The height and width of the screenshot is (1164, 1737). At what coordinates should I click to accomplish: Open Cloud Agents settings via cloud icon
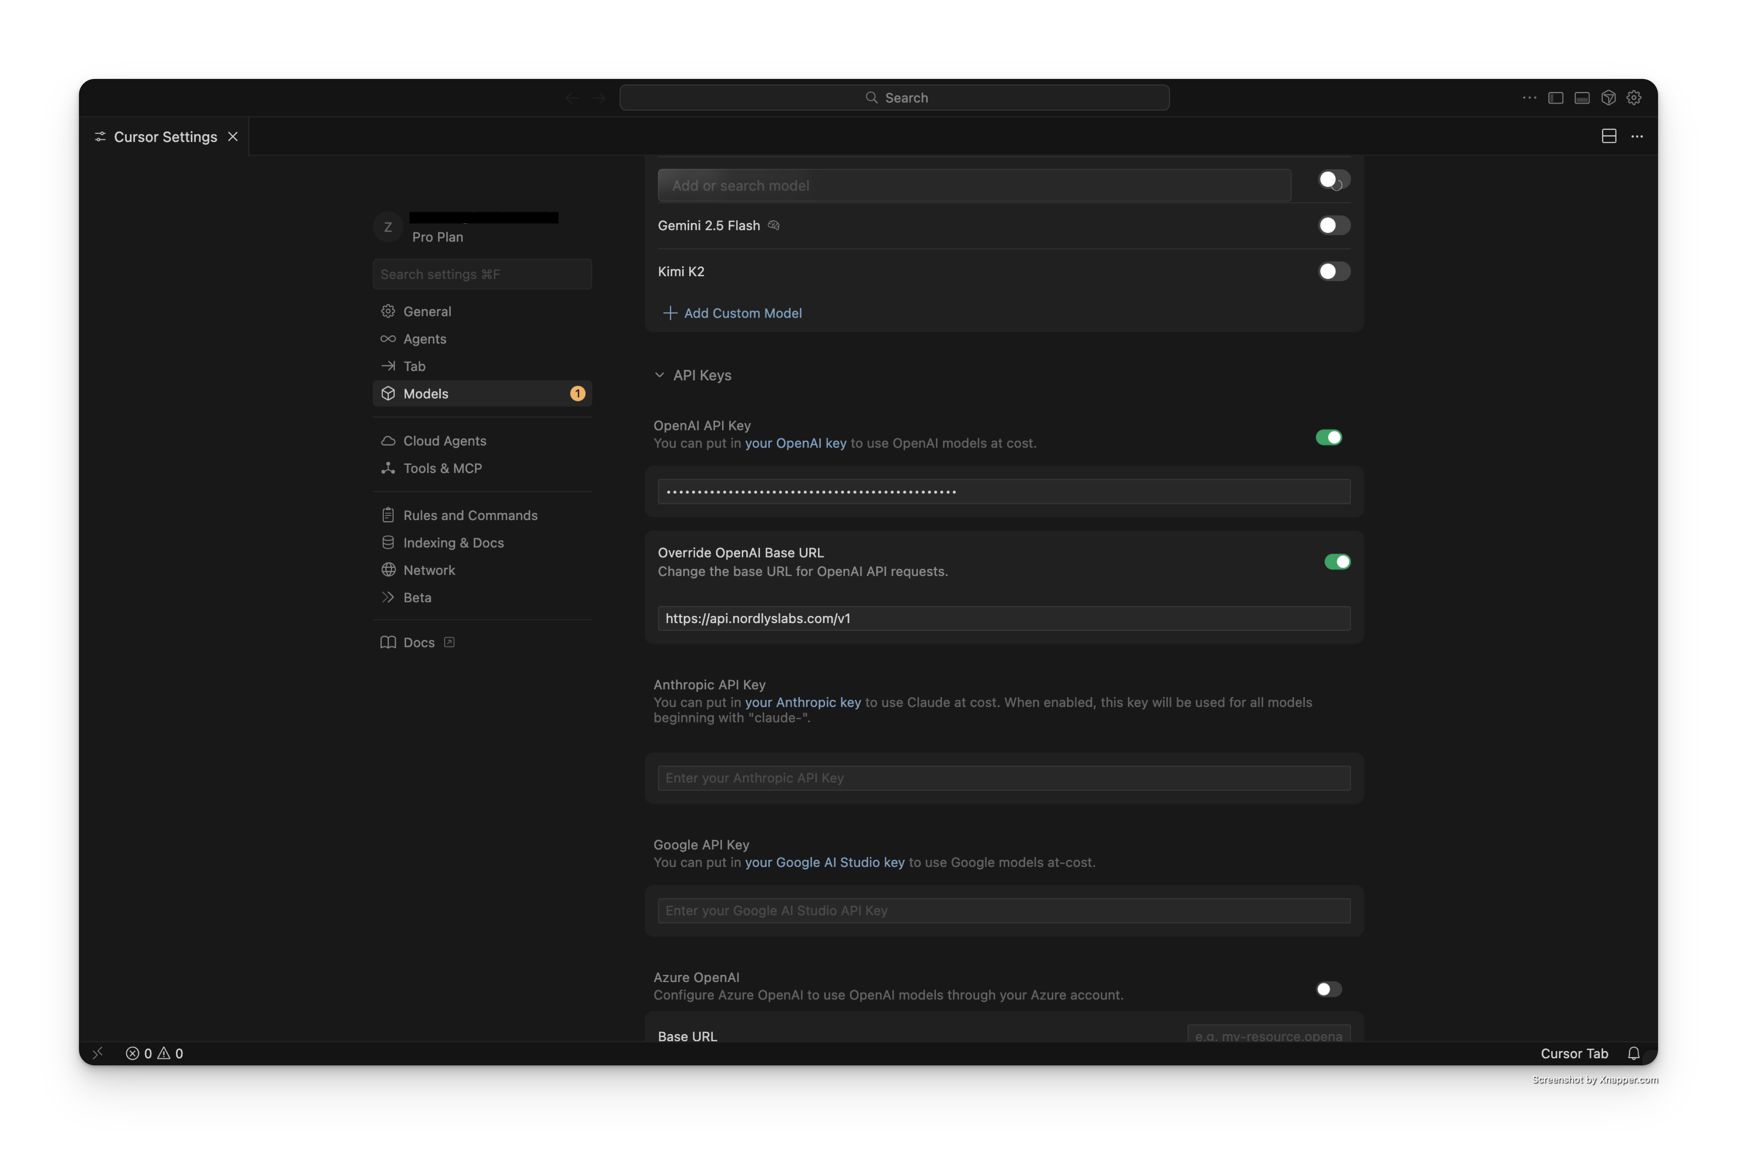click(x=388, y=440)
